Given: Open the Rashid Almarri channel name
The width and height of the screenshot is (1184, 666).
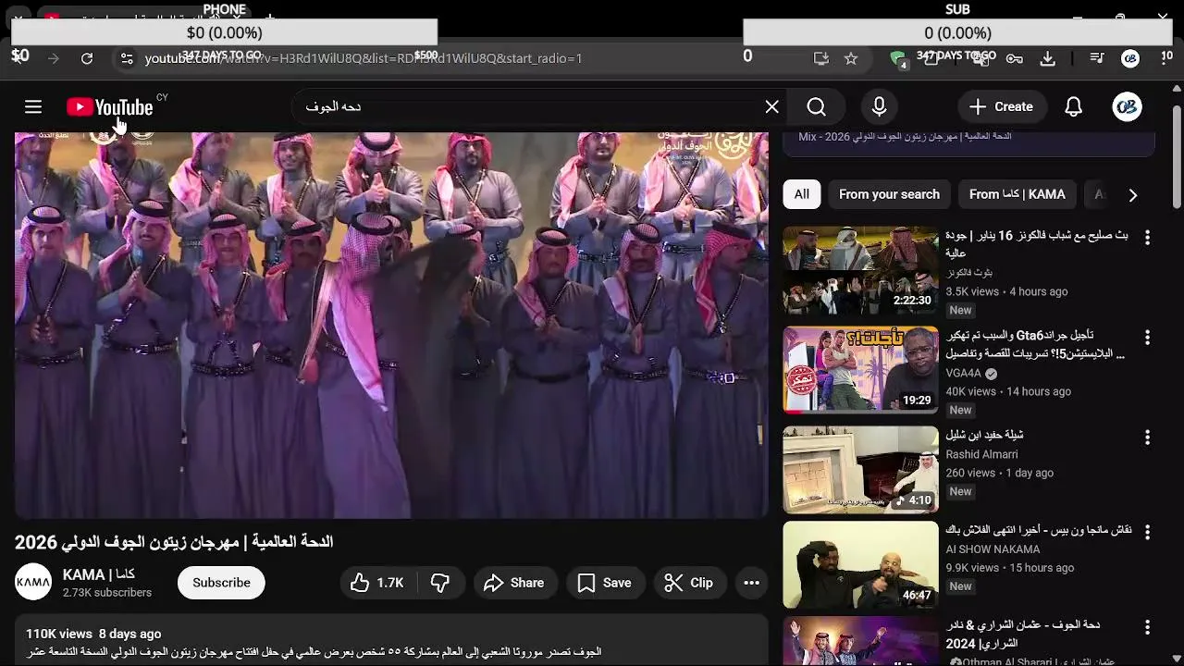Looking at the screenshot, I should 981,454.
